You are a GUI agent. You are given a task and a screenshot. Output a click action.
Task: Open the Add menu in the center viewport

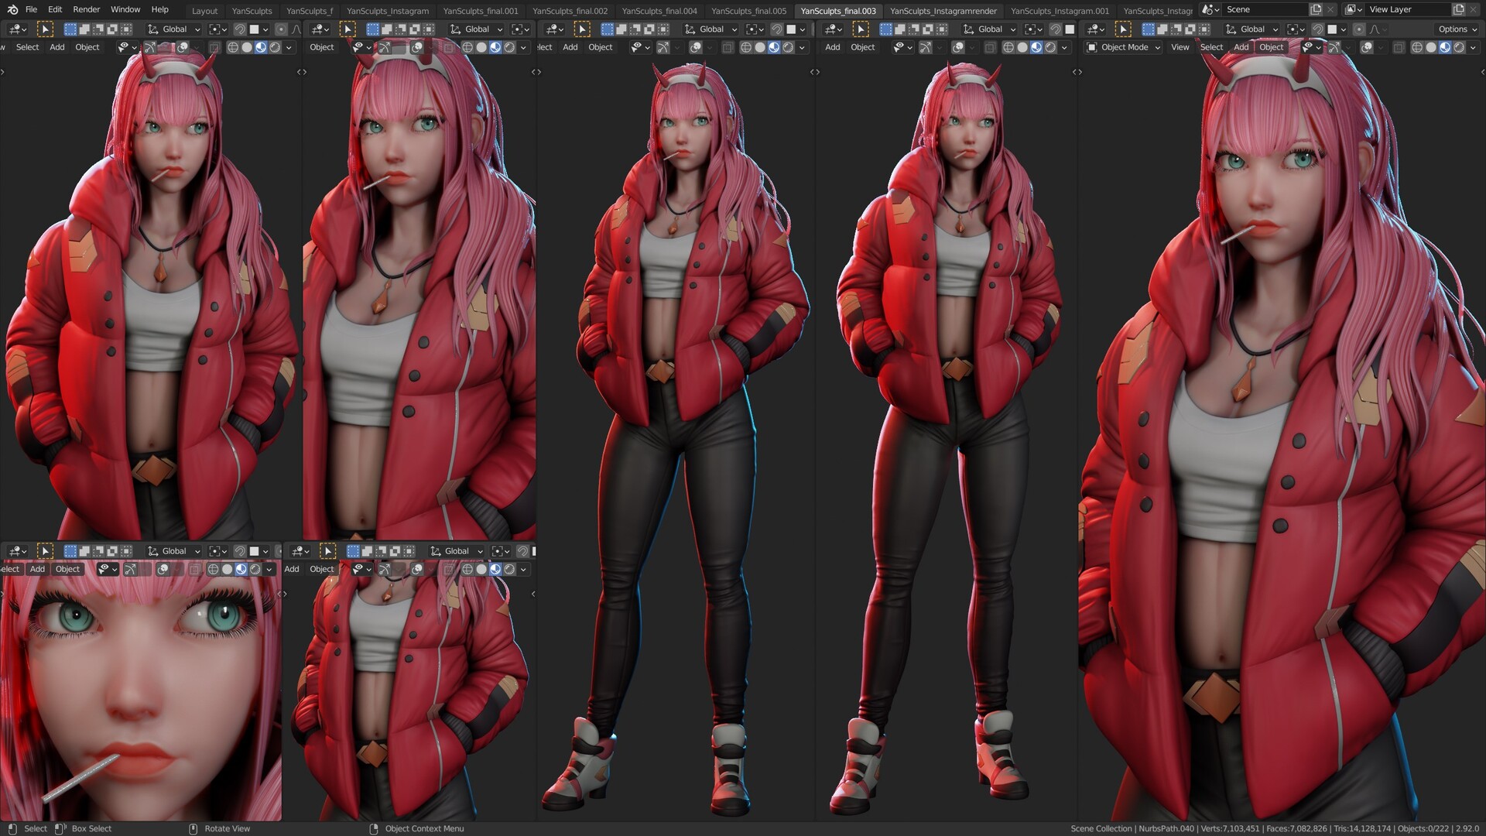click(x=570, y=47)
